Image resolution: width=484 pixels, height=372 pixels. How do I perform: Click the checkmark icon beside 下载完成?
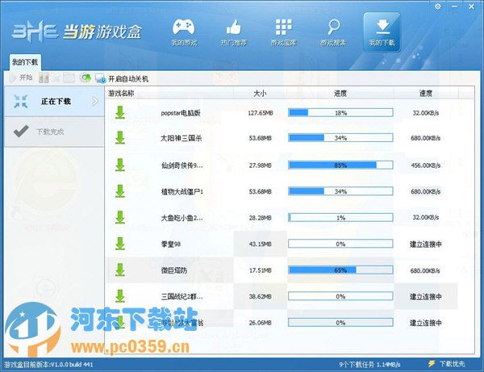[21, 132]
